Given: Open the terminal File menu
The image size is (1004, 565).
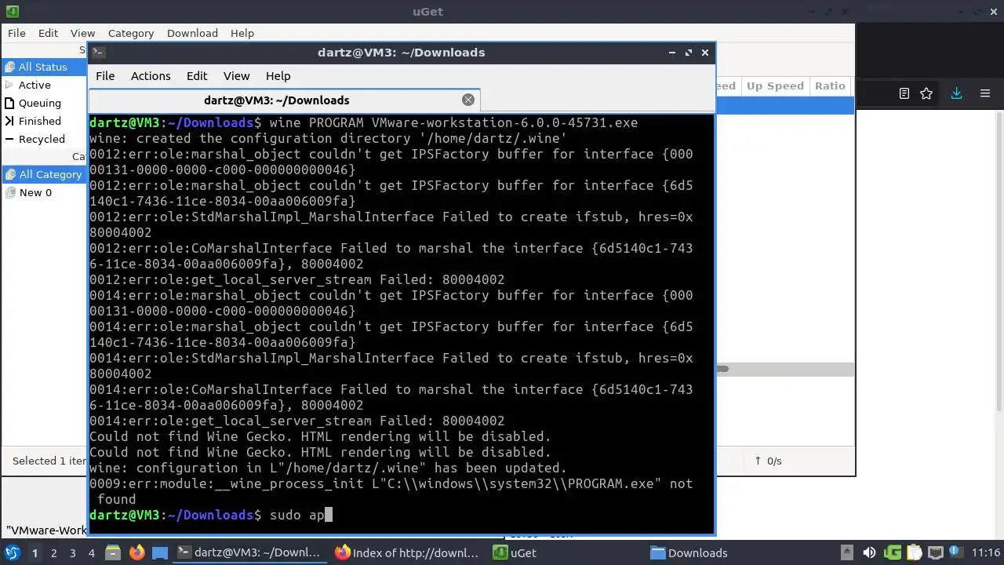Looking at the screenshot, I should pyautogui.click(x=105, y=76).
